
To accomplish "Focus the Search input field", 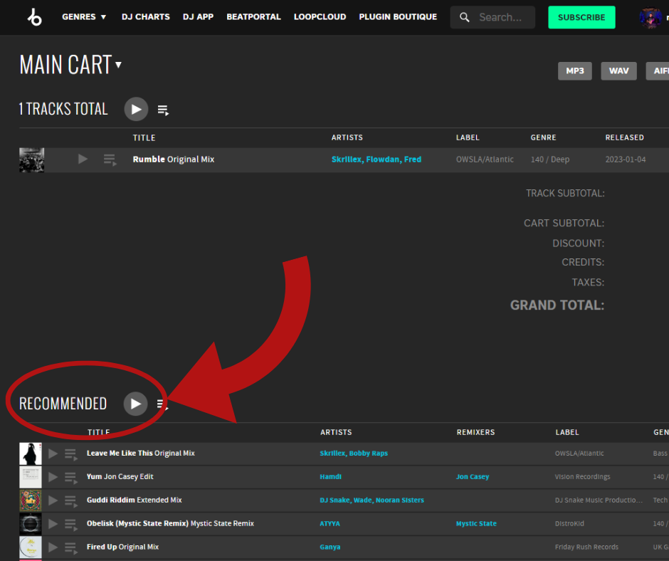I will click(492, 18).
